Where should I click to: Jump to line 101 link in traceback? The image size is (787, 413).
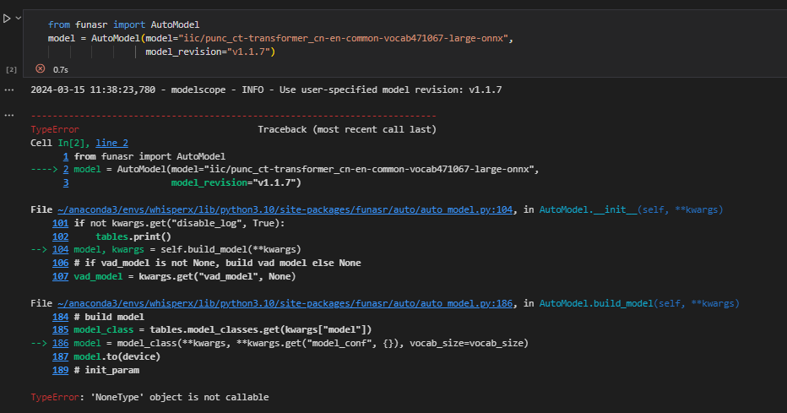tap(60, 223)
